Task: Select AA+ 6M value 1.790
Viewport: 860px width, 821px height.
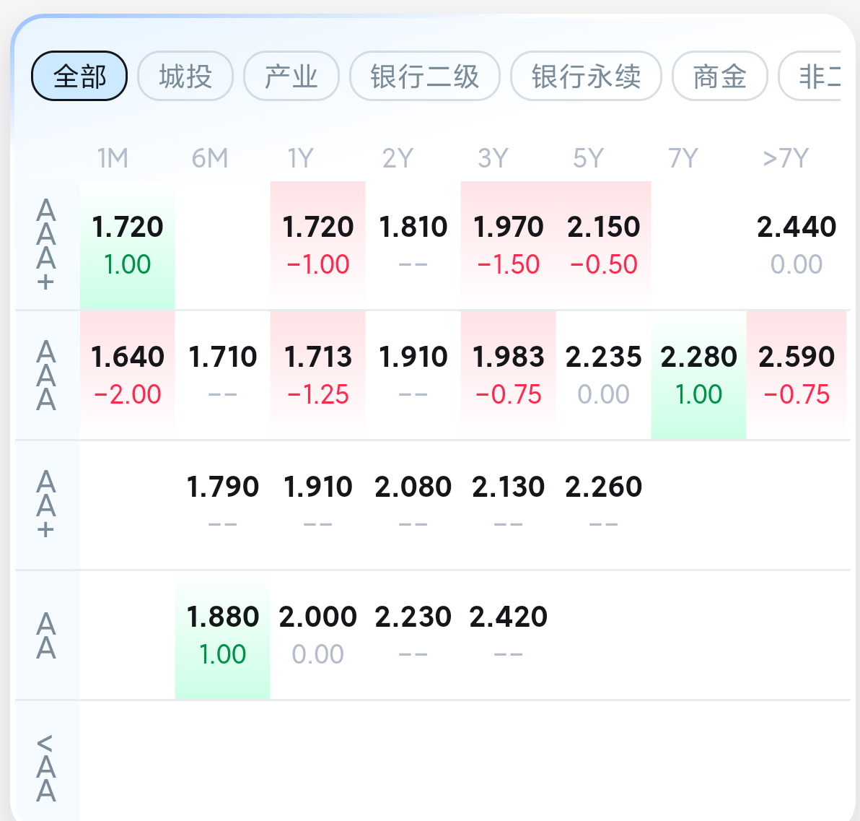Action: click(223, 503)
